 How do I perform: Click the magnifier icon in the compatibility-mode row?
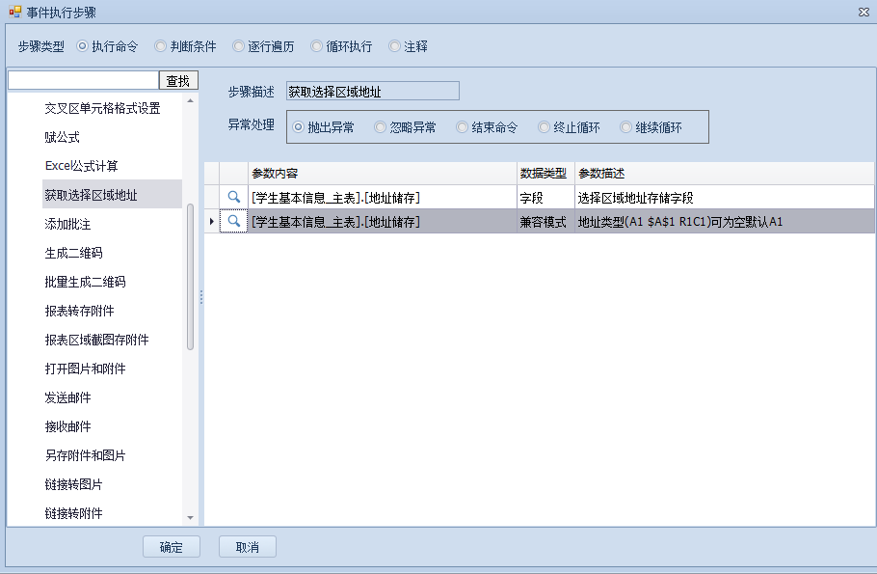(x=233, y=222)
